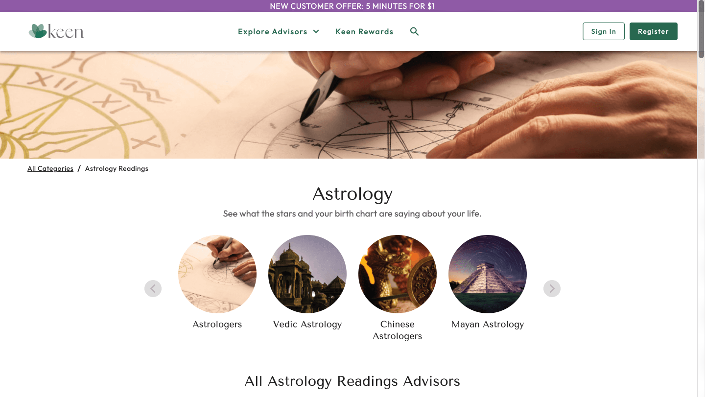Open the Chinese Astrologers text label

pos(398,330)
